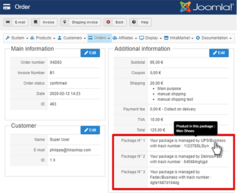Screen dimensions: 237x194
Task: Click the System wrench icon
Action: (x=8, y=38)
